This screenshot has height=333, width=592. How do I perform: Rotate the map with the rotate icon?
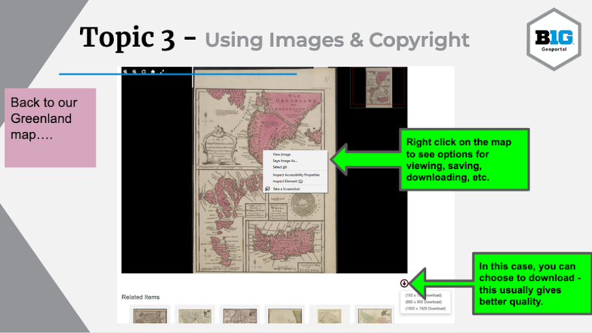pyautogui.click(x=144, y=72)
